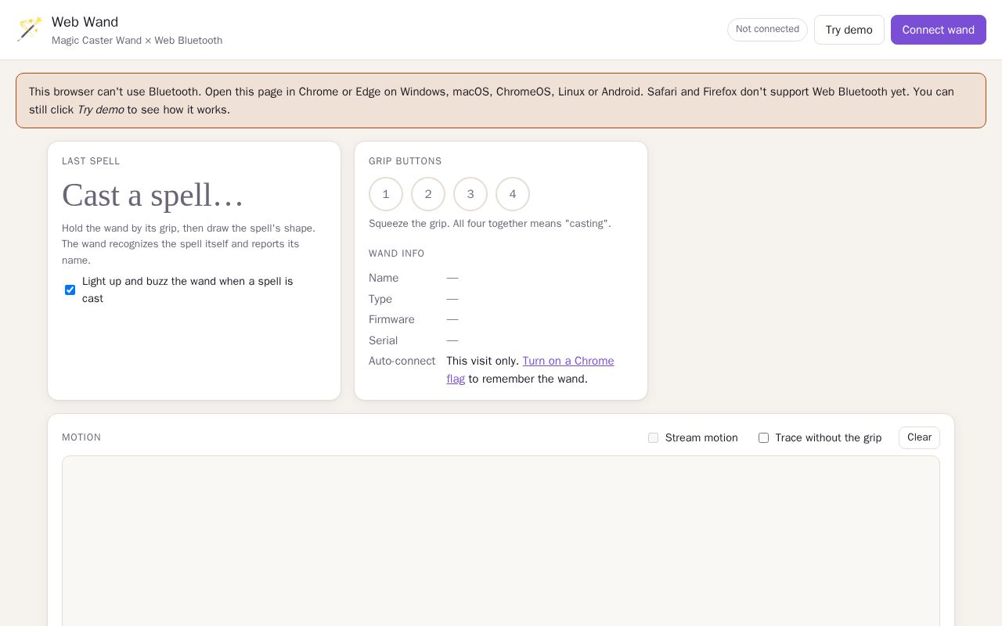Click the Type row label
The height and width of the screenshot is (626, 1002).
(380, 299)
